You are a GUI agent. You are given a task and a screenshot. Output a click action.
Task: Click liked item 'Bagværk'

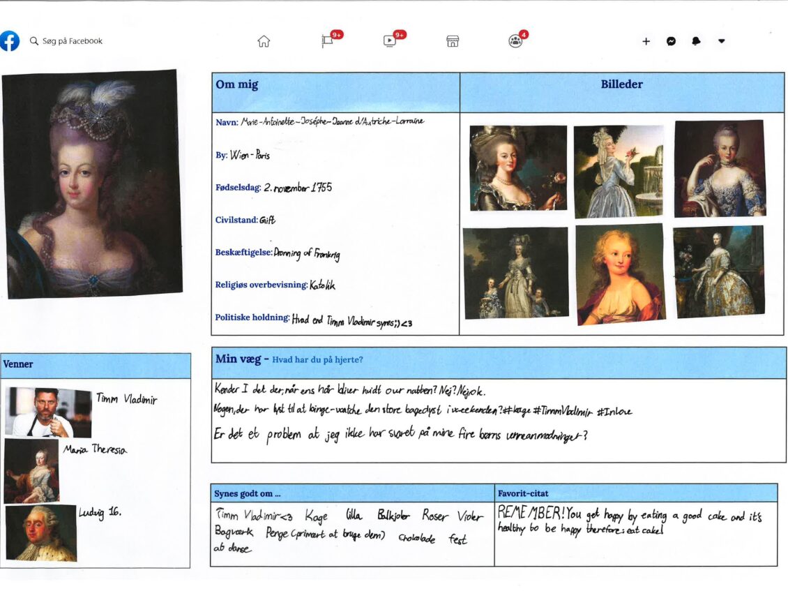[234, 532]
